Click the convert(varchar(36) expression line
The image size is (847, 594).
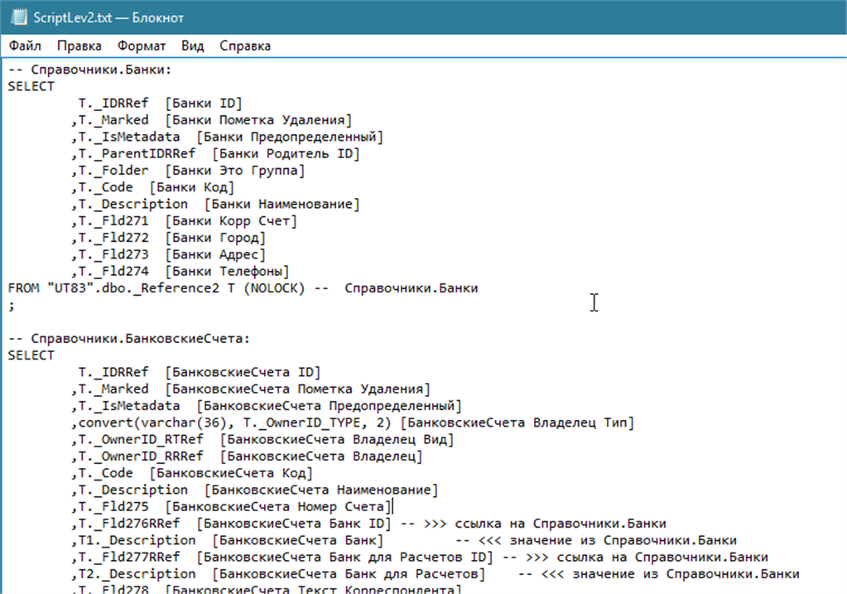coord(353,423)
